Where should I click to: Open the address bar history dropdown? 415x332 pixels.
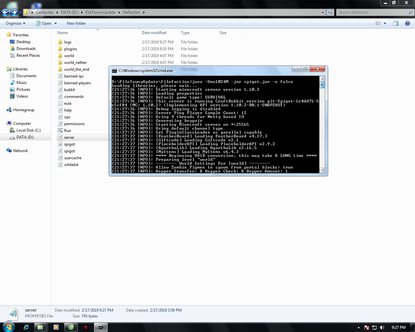[323, 12]
